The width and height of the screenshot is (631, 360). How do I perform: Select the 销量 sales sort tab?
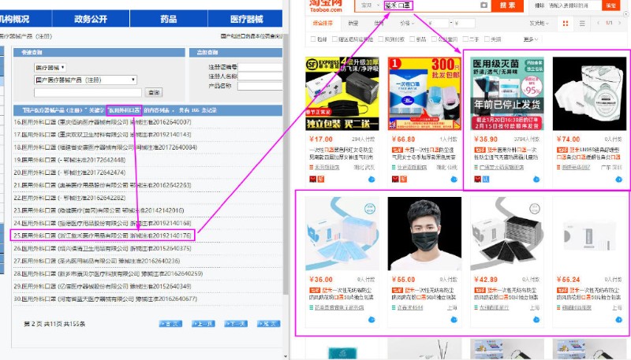(353, 23)
